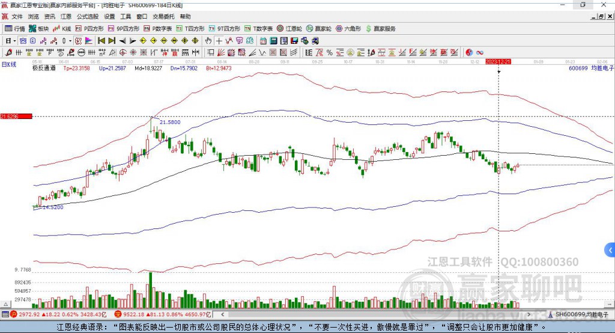This screenshot has width=615, height=333.
Task: Select the Md=18.9227 indicator value
Action: tap(148, 69)
